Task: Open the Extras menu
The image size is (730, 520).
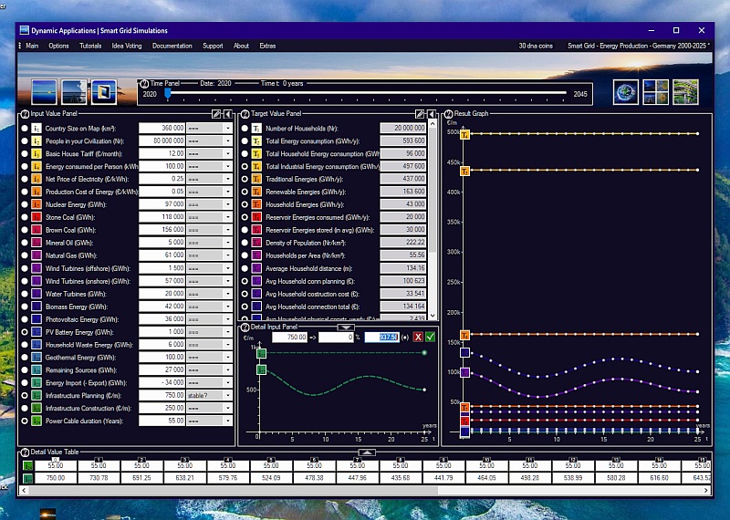Action: (x=267, y=46)
